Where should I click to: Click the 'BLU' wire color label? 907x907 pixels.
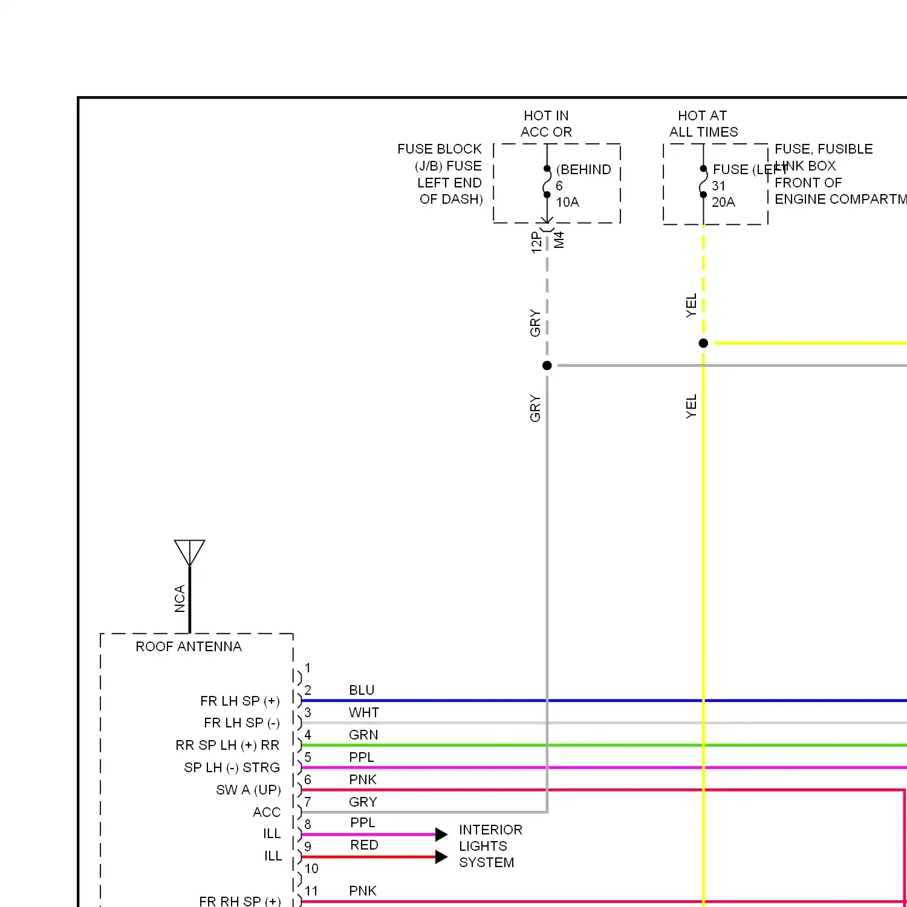click(x=362, y=690)
